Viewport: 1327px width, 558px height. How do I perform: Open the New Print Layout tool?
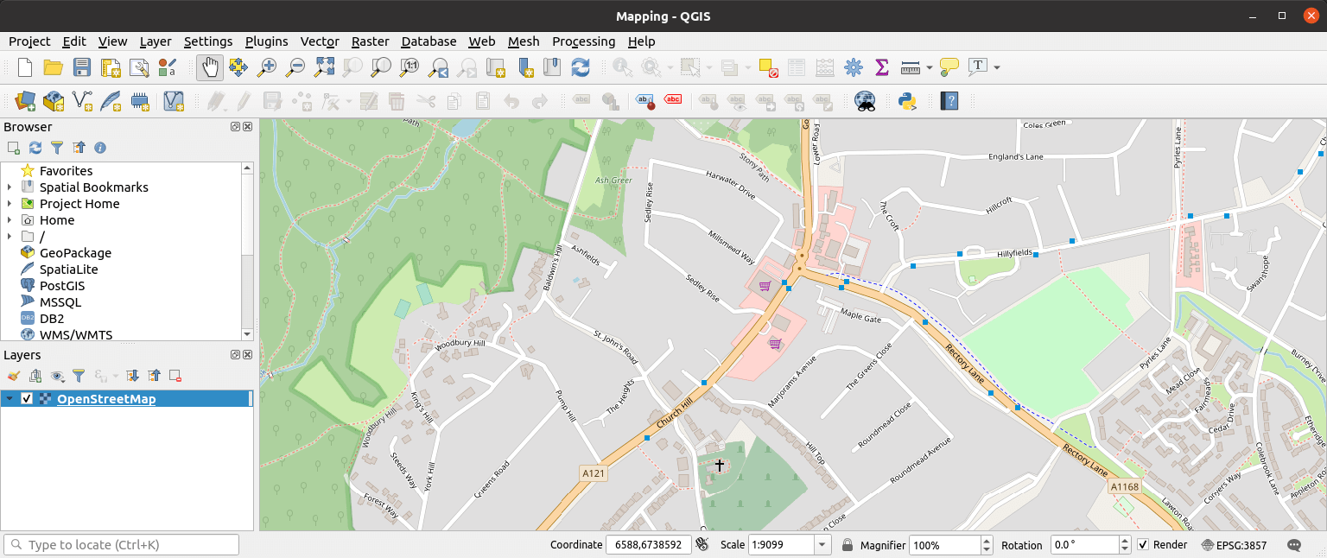pyautogui.click(x=111, y=67)
